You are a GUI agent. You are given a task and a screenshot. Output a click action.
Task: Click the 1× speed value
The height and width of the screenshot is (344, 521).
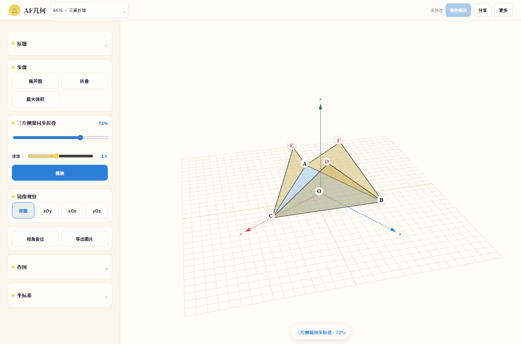pyautogui.click(x=104, y=156)
